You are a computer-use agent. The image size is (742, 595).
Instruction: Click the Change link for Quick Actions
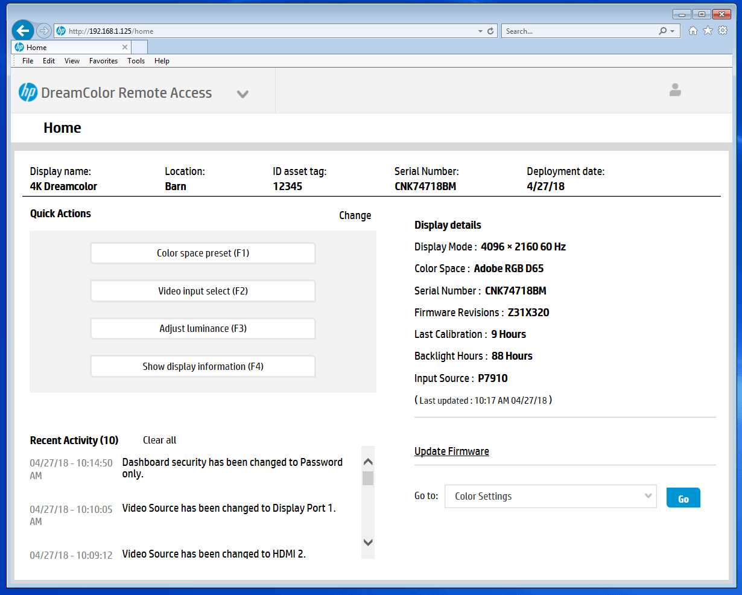[x=355, y=215]
